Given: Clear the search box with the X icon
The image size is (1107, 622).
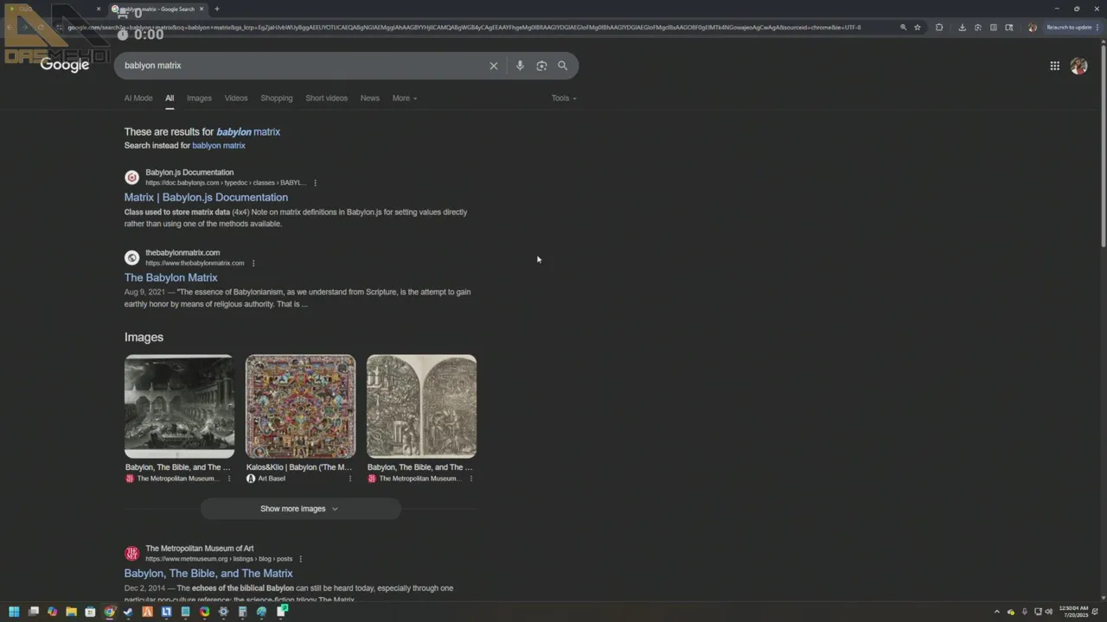Looking at the screenshot, I should (494, 66).
